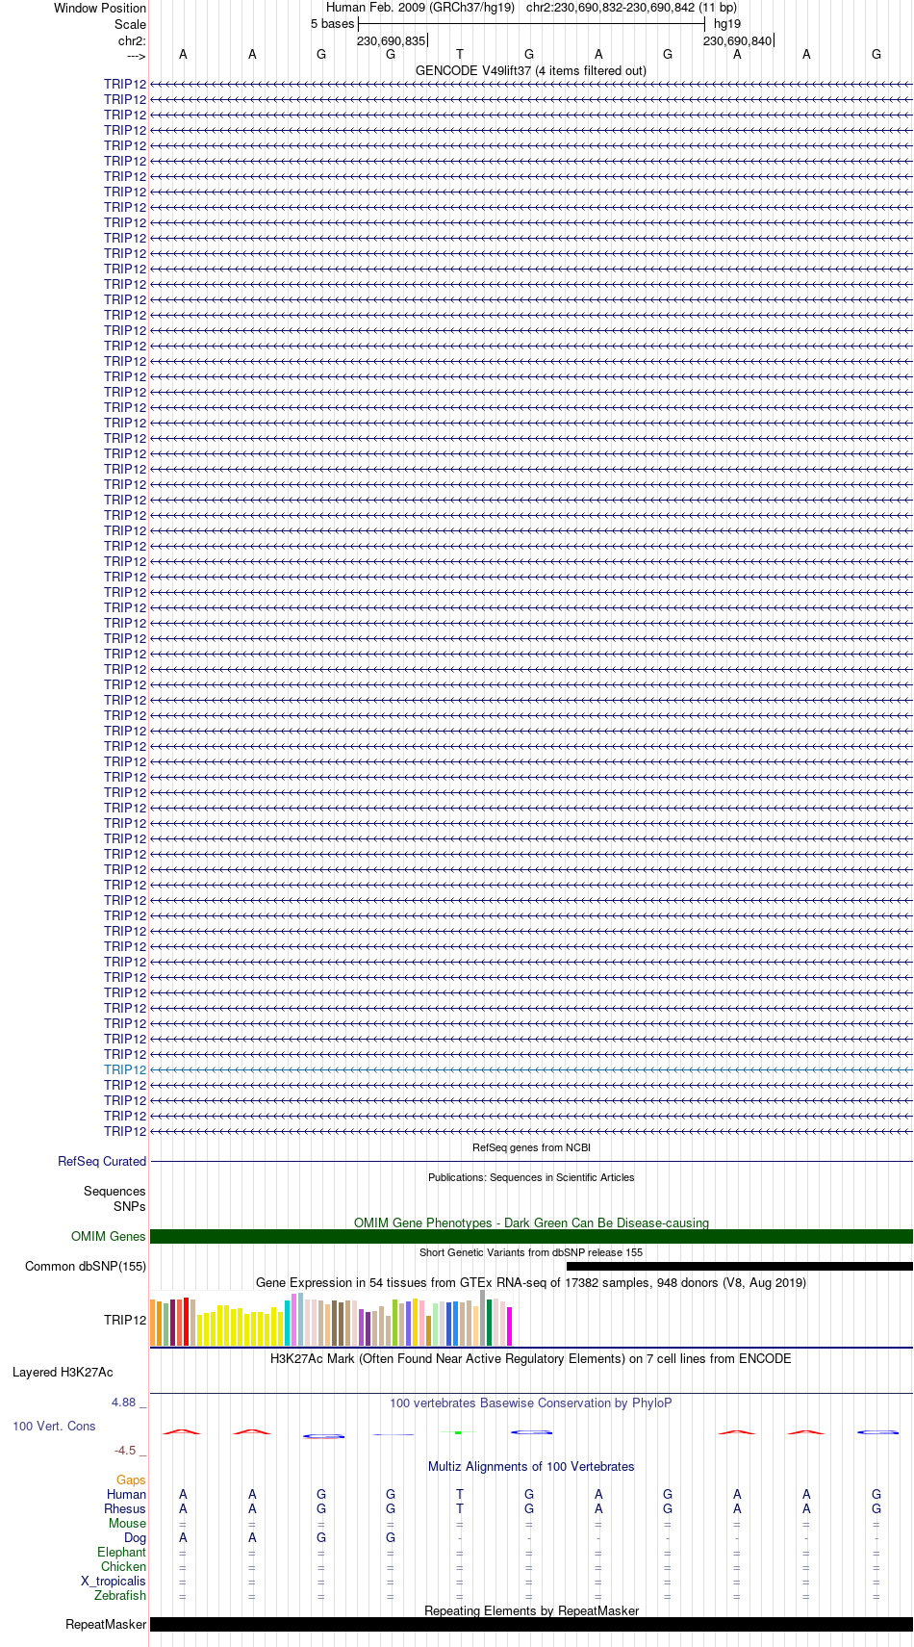
Task: Open the GENCODE V49lift37 track title
Action: [x=531, y=71]
